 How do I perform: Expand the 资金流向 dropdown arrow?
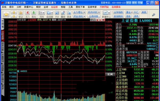pos(84,16)
